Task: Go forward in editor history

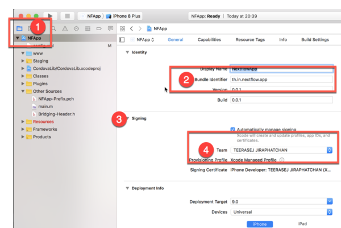Action: [140, 28]
